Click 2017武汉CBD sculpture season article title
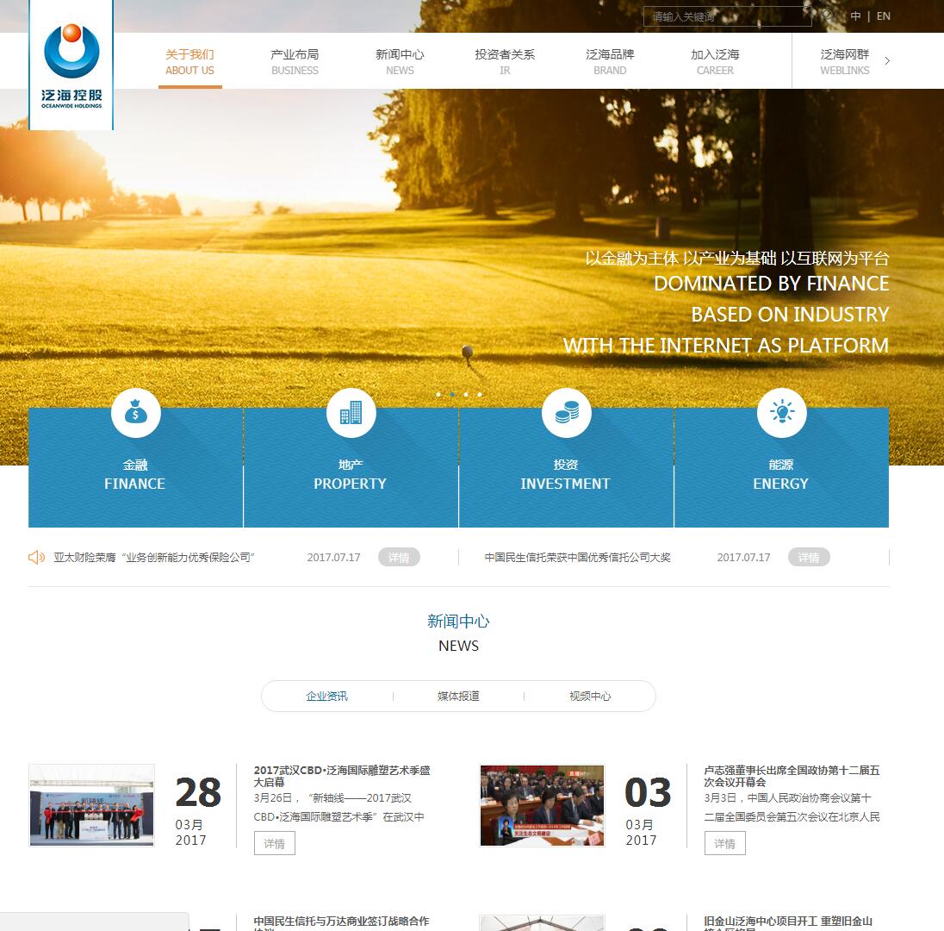The width and height of the screenshot is (944, 931). tap(342, 776)
